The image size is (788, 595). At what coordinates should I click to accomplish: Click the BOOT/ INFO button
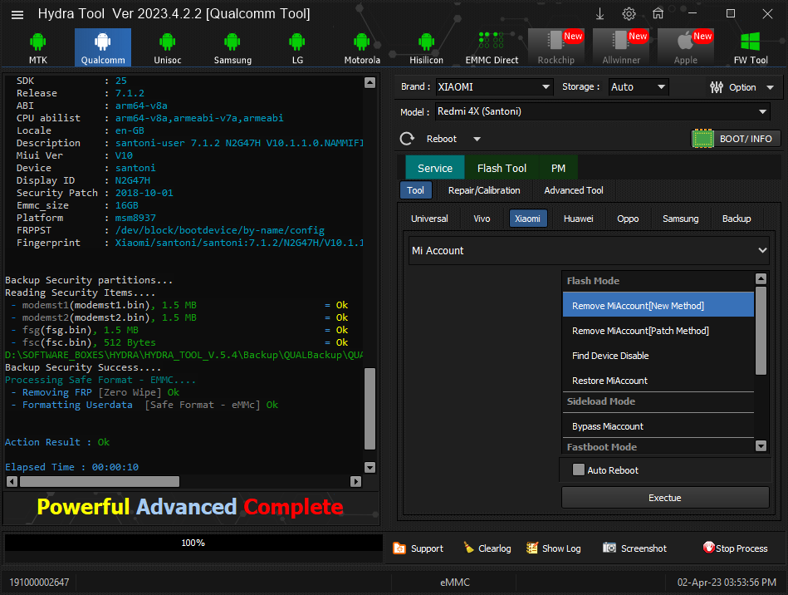[736, 139]
